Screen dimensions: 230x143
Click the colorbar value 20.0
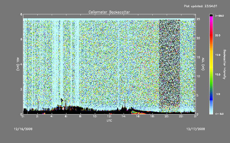[218, 35]
